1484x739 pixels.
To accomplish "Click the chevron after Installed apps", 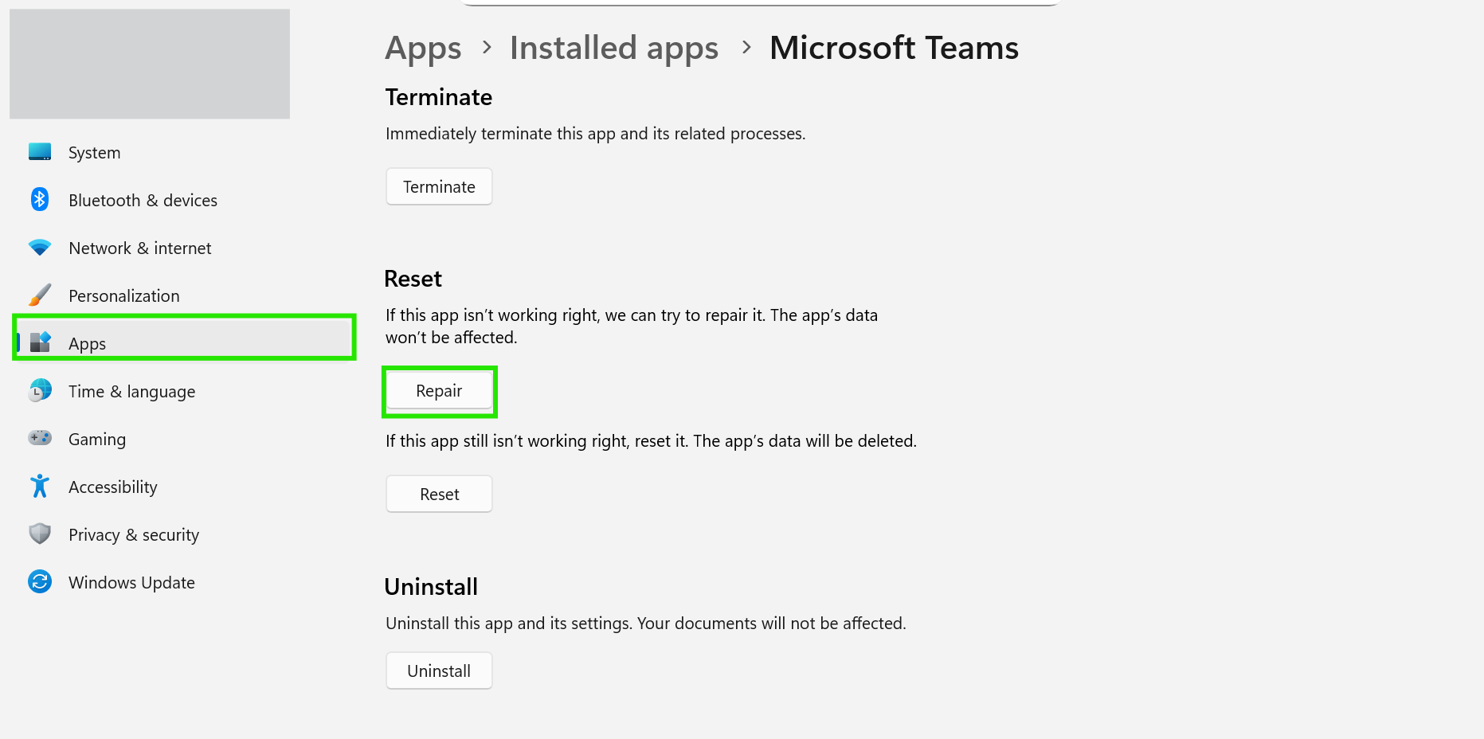I will click(746, 48).
